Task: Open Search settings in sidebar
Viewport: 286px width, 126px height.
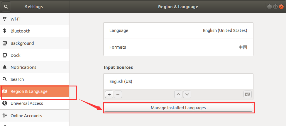Action: pos(17,79)
